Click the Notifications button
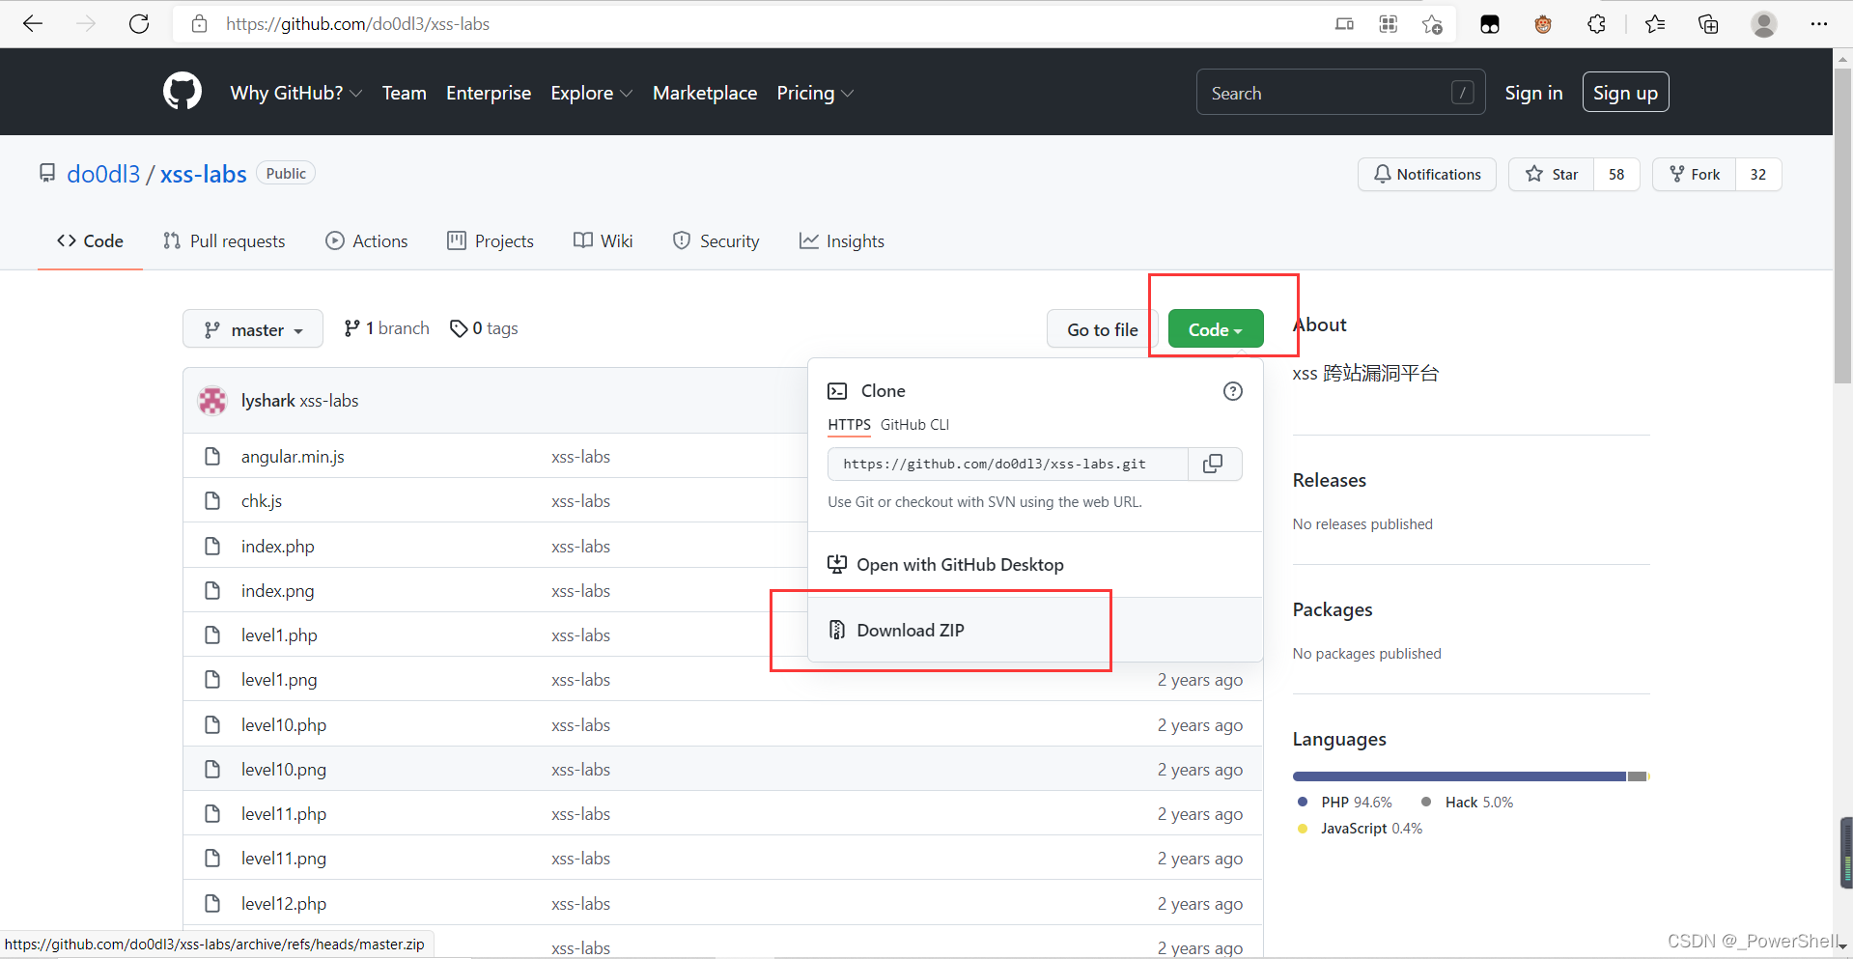Screen dimensions: 1853x959 (1427, 174)
